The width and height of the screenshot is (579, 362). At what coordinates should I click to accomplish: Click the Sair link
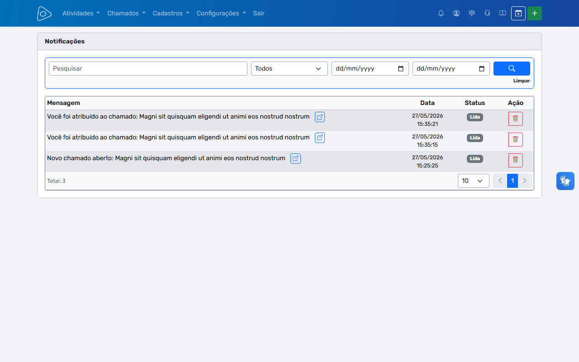tap(259, 13)
